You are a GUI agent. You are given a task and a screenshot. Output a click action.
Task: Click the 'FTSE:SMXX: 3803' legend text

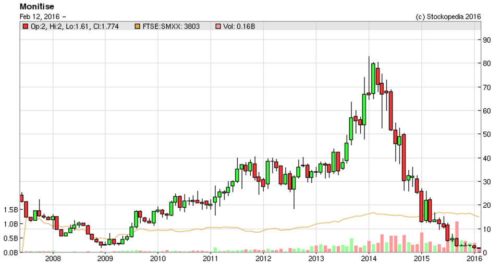click(x=171, y=27)
